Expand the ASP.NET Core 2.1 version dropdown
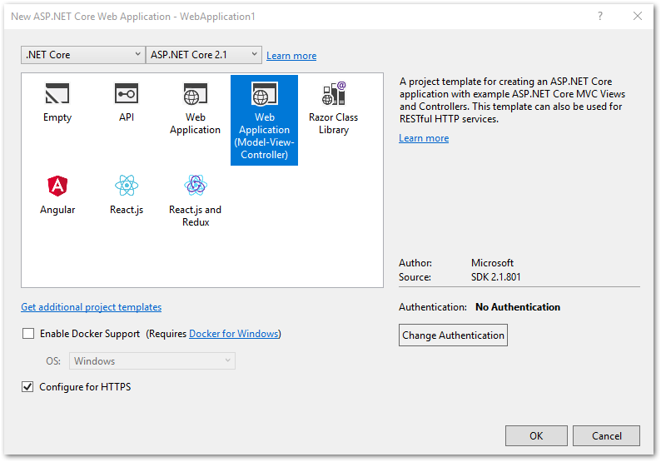 click(x=204, y=55)
